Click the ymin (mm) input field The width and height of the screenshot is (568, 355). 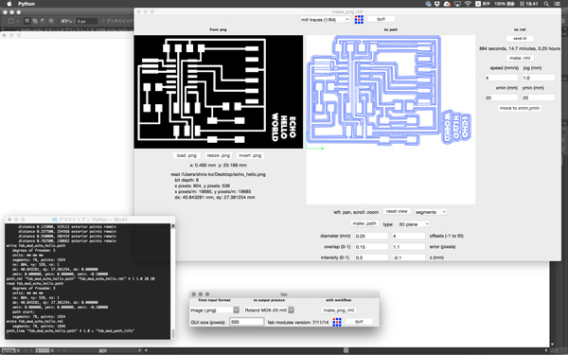tap(539, 98)
